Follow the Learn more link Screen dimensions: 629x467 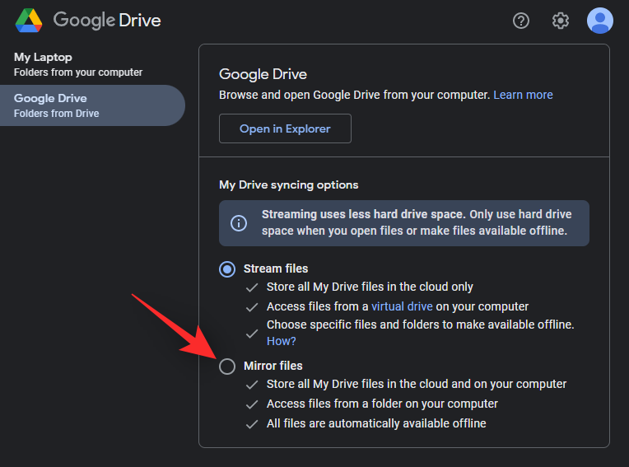[523, 95]
